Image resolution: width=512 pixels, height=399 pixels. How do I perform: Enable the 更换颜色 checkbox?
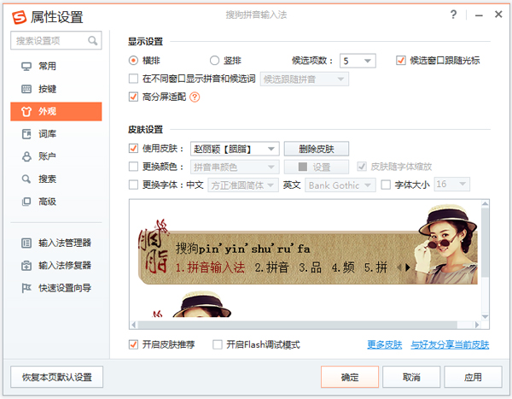click(x=133, y=167)
